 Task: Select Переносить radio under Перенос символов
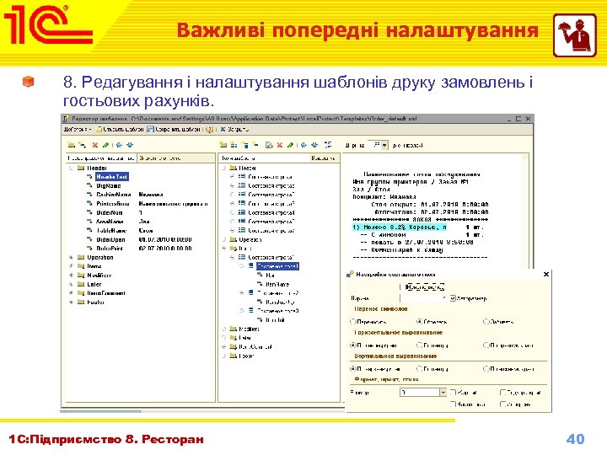tap(352, 322)
